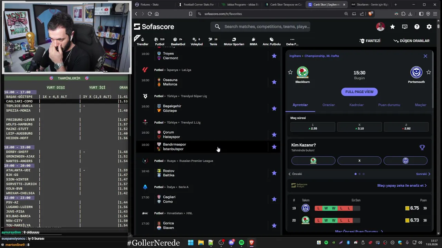Open Portsmouth team crest
This screenshot has height=248, width=442.
(416, 72)
